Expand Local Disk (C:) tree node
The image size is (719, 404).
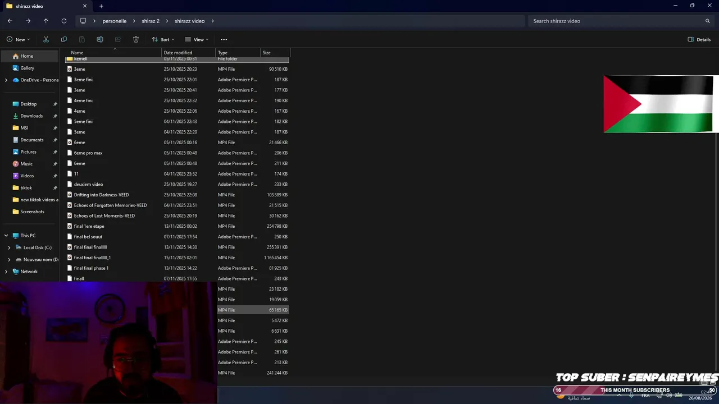9,247
